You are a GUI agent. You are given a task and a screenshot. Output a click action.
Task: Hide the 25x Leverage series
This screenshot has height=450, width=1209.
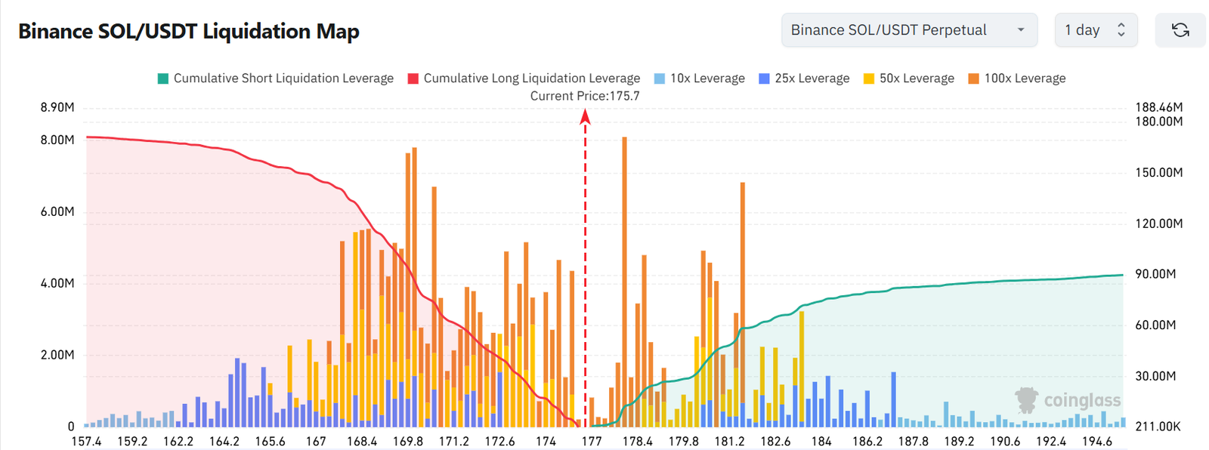click(x=804, y=79)
